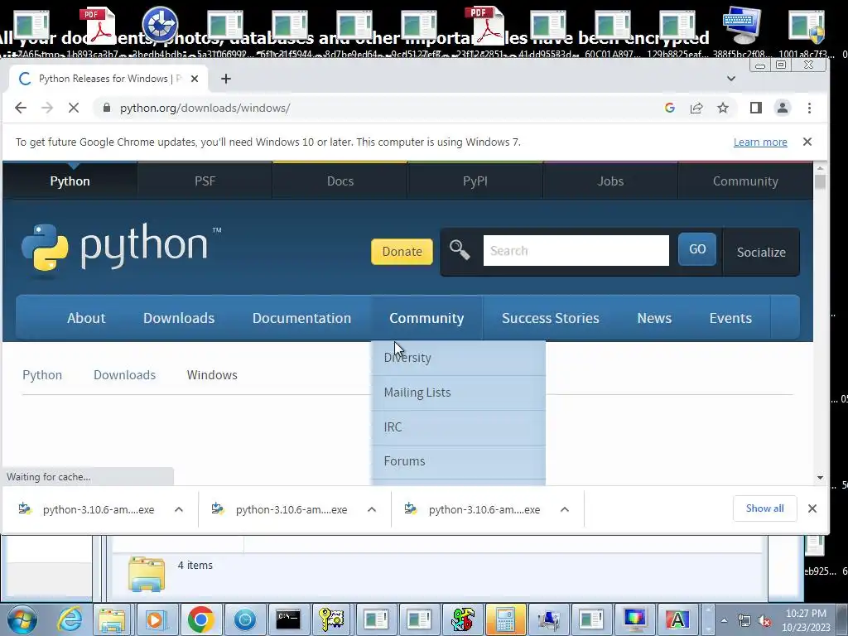Click the page vertical scrollbar thumb
Image resolution: width=848 pixels, height=636 pixels.
[820, 181]
